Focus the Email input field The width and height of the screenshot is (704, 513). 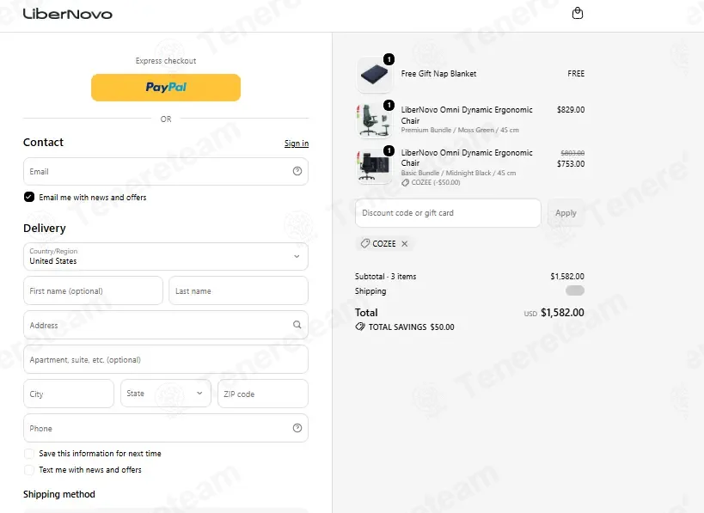point(166,172)
